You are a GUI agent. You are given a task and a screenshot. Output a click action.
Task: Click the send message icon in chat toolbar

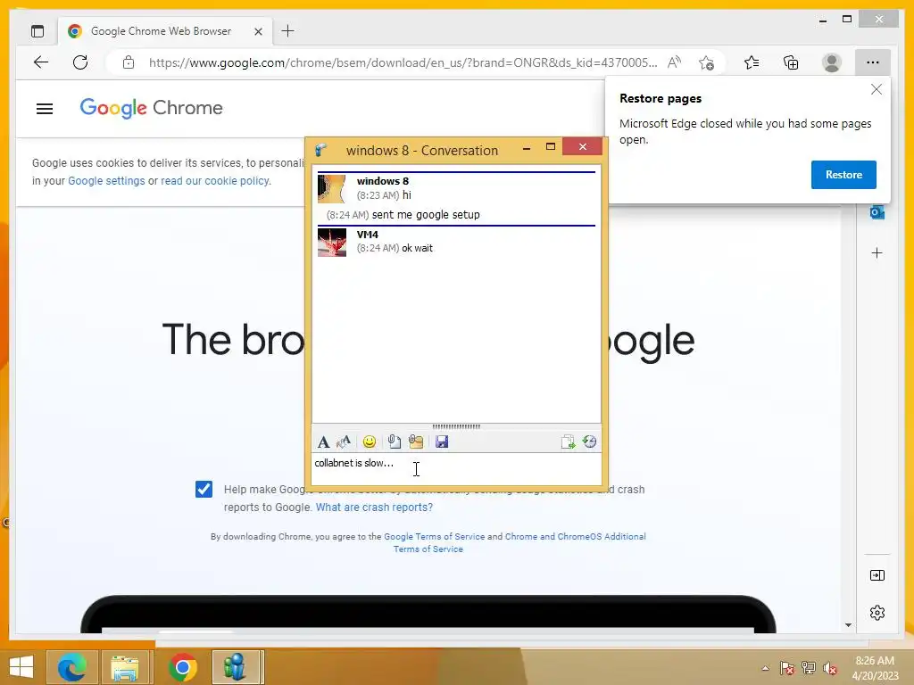(x=568, y=442)
